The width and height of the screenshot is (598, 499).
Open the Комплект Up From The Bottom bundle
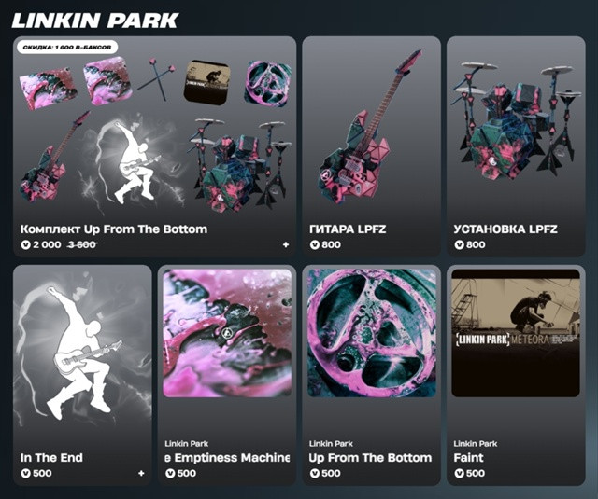[x=154, y=146]
